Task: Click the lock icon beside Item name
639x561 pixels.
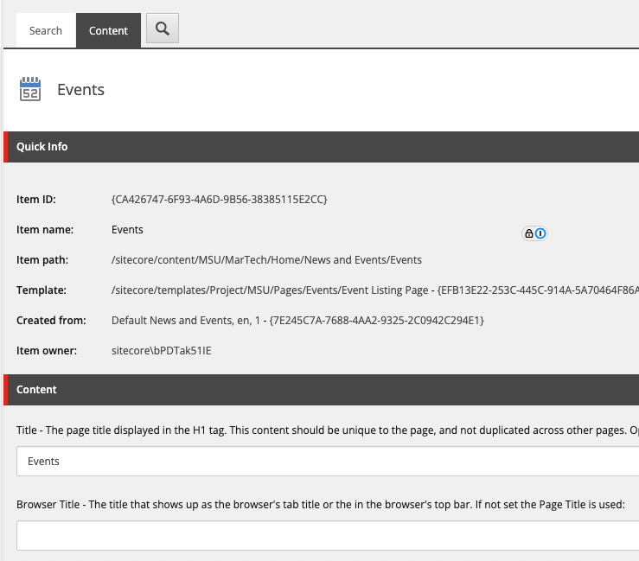Action: pyautogui.click(x=529, y=233)
